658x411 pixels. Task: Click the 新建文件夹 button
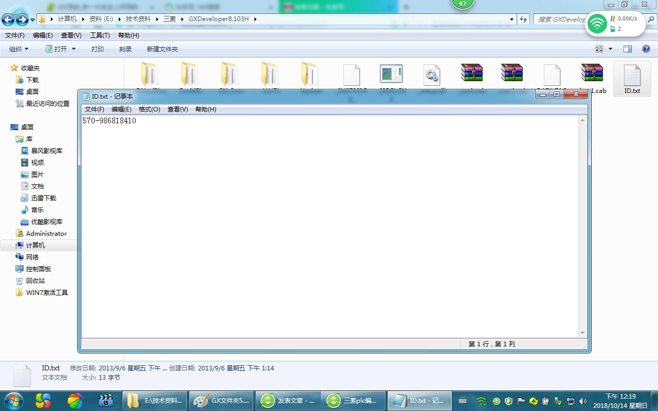tap(162, 49)
